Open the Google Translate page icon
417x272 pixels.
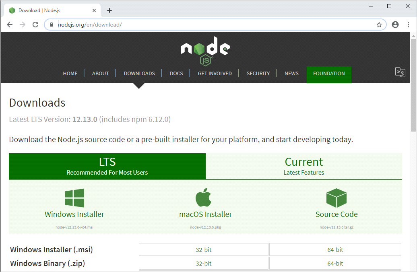click(x=400, y=72)
